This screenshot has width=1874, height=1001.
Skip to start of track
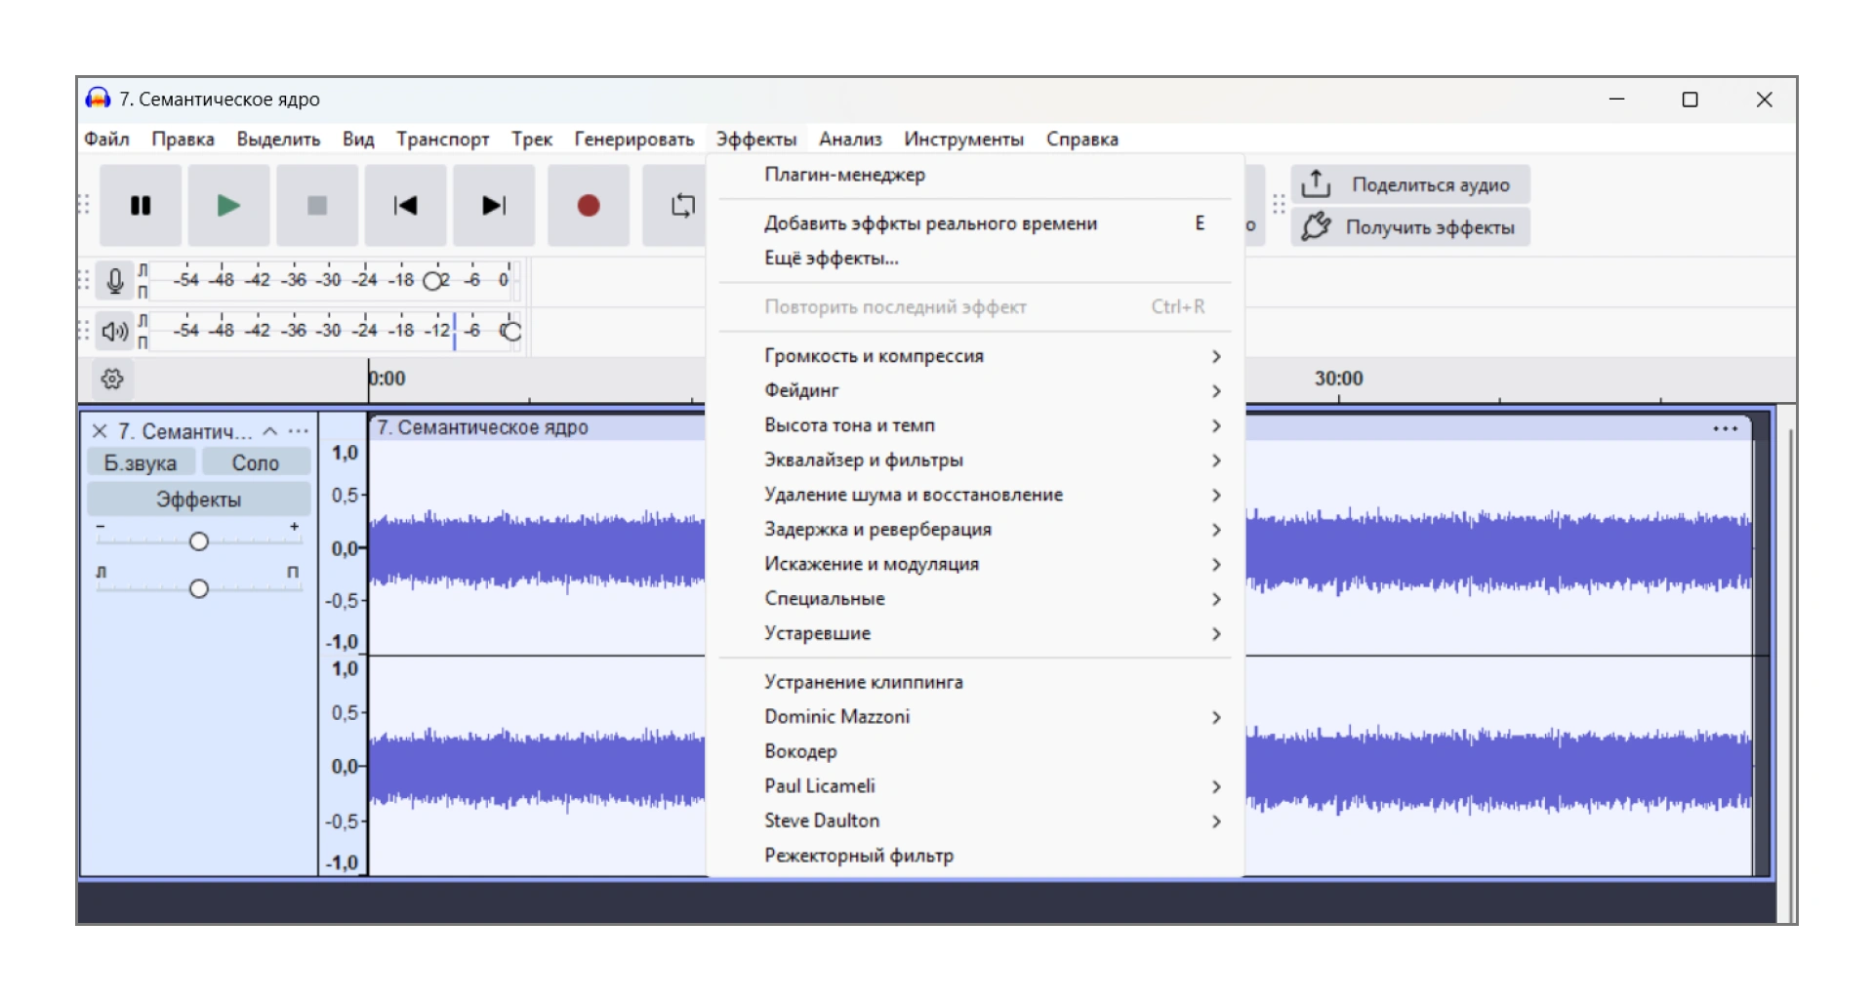coord(405,206)
